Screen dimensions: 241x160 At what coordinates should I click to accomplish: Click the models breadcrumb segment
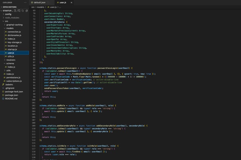40,7
